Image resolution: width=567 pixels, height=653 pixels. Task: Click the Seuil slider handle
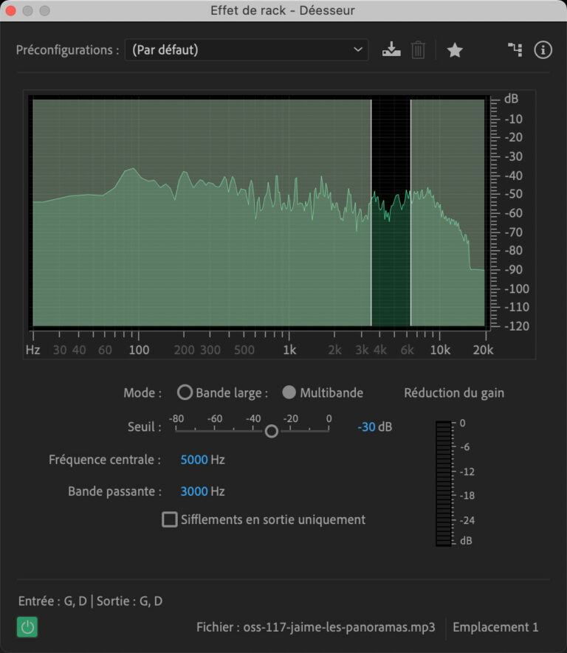(x=271, y=431)
